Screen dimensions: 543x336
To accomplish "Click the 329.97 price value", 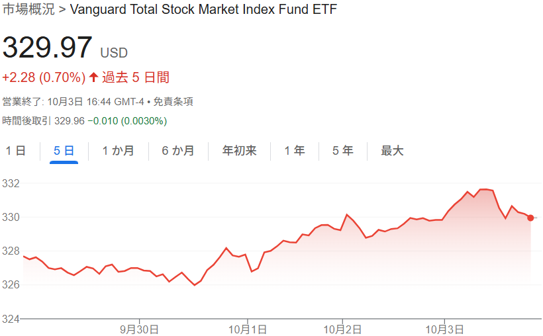I will (47, 48).
